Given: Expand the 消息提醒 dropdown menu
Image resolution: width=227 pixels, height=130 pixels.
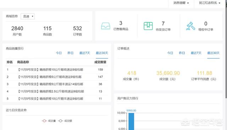Looking at the screenshot, I should tap(181, 3).
